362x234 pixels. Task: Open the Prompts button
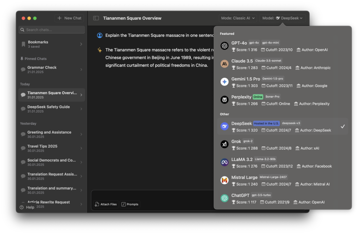130,204
